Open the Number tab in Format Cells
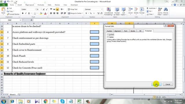The image size is (185, 104). click(x=109, y=31)
